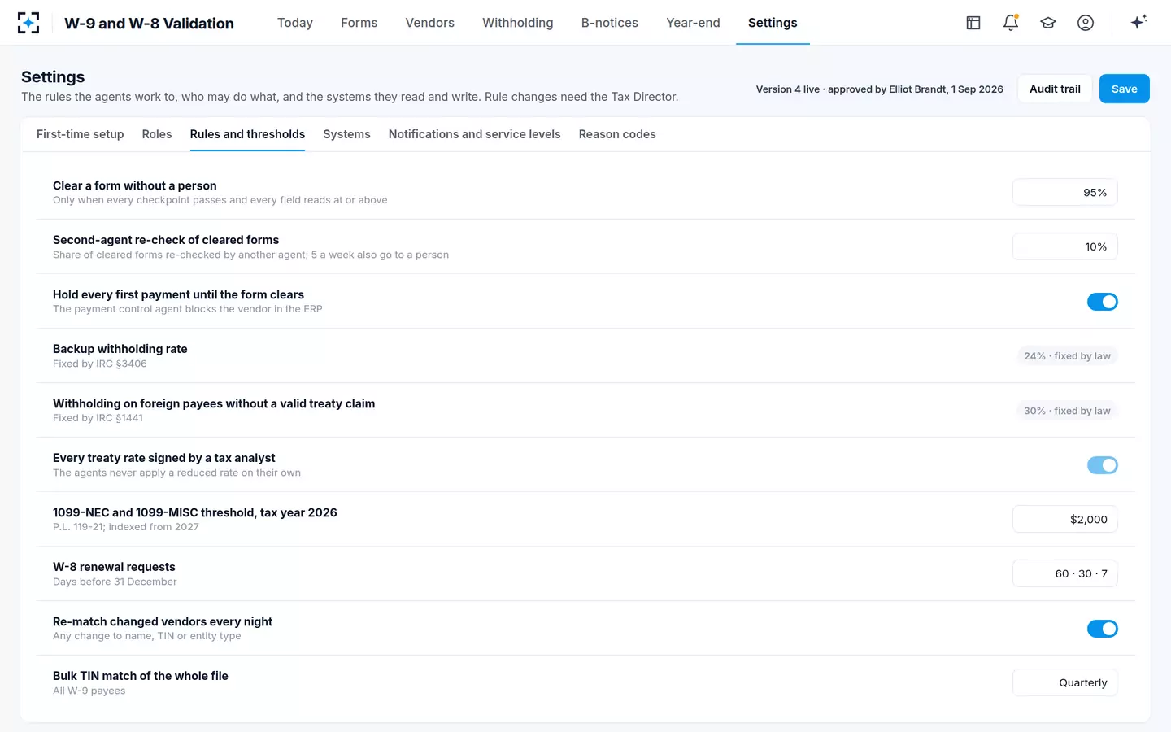This screenshot has height=732, width=1171.
Task: Click the 30% fixed by law badge
Action: click(x=1067, y=411)
